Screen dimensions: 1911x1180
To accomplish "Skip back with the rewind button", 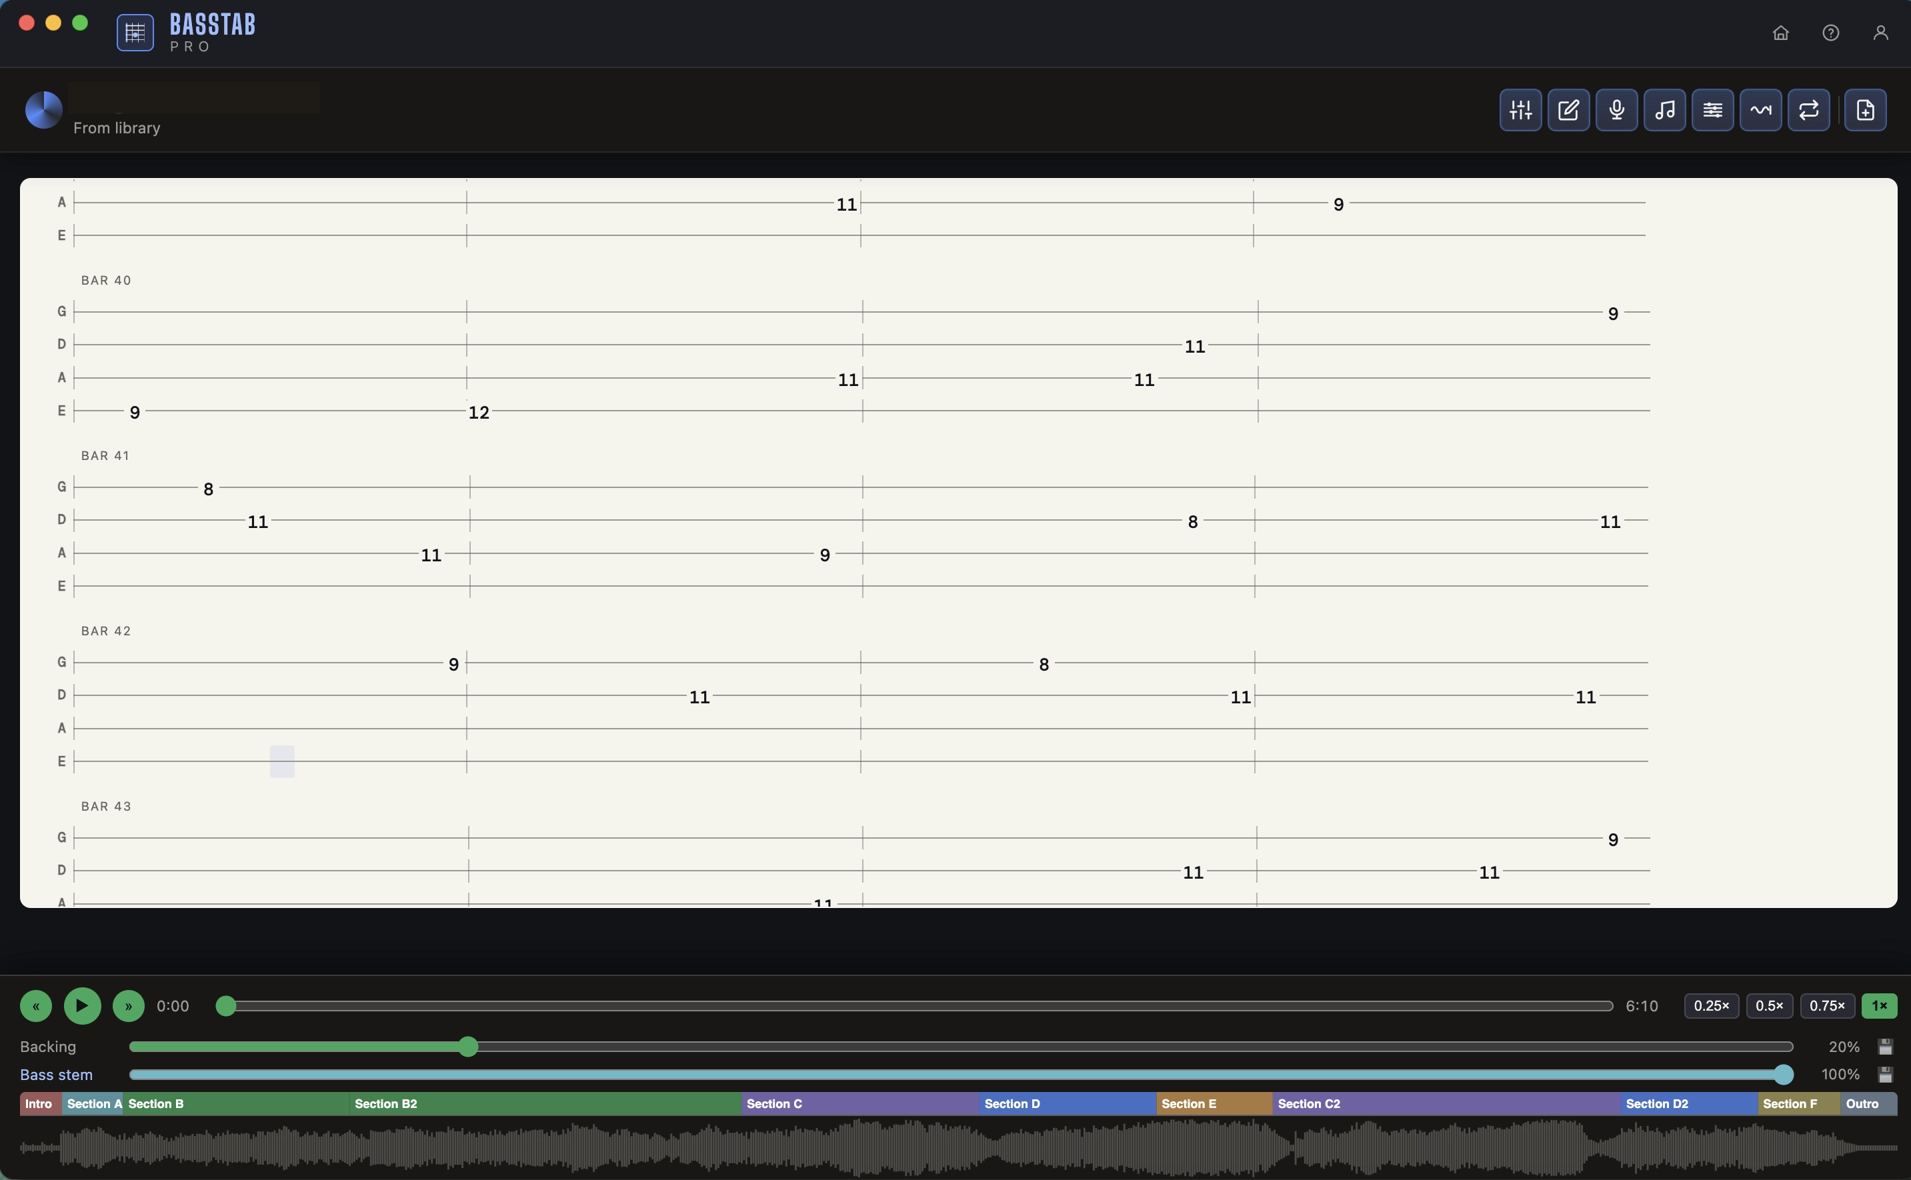I will click(36, 1006).
